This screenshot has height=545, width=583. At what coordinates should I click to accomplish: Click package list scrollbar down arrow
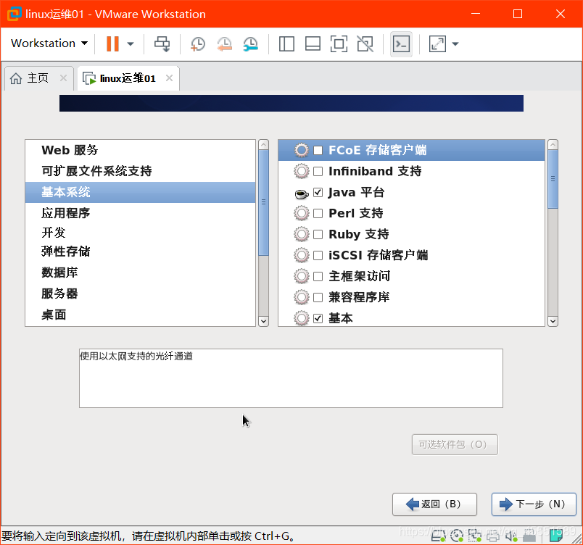(553, 321)
